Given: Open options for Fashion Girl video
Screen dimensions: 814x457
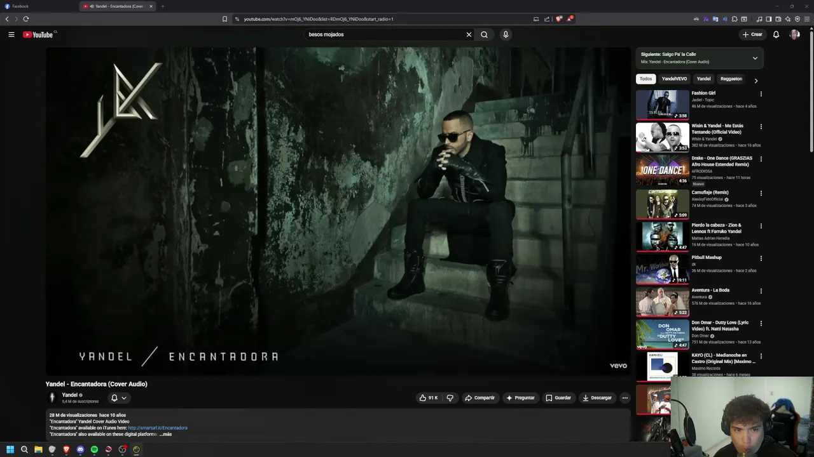Looking at the screenshot, I should click(761, 94).
